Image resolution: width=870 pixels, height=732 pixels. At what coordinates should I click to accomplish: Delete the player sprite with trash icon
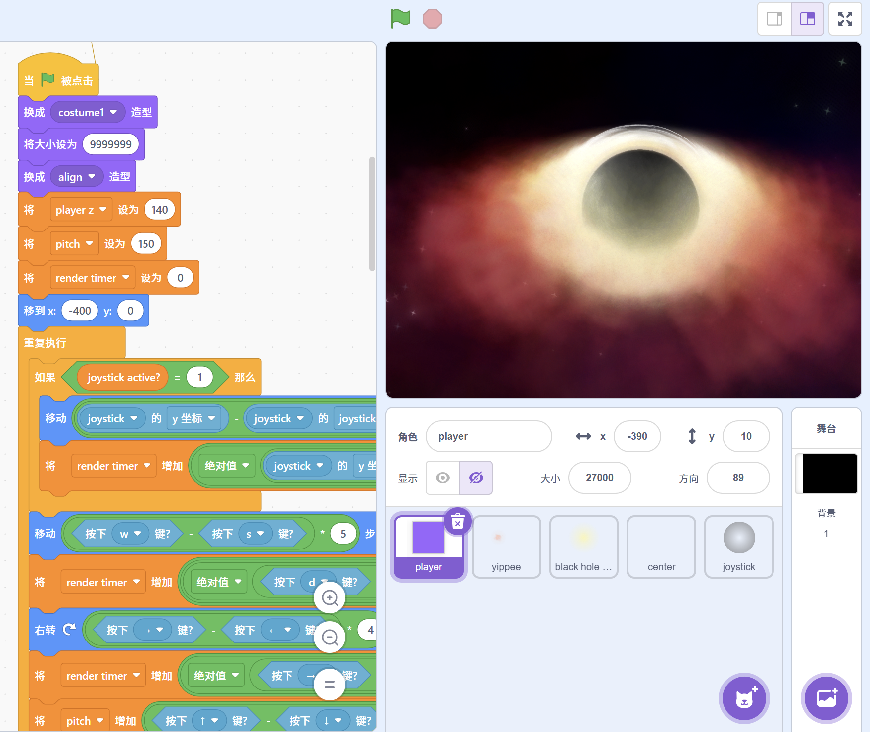[458, 521]
